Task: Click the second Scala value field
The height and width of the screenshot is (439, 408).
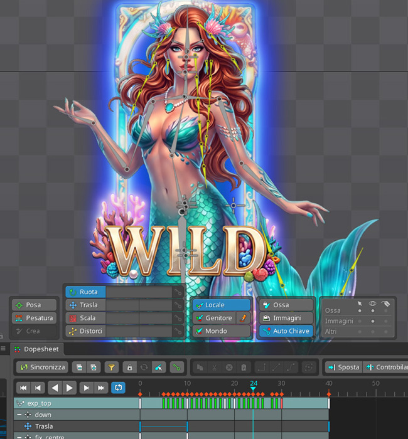Action: click(156, 318)
